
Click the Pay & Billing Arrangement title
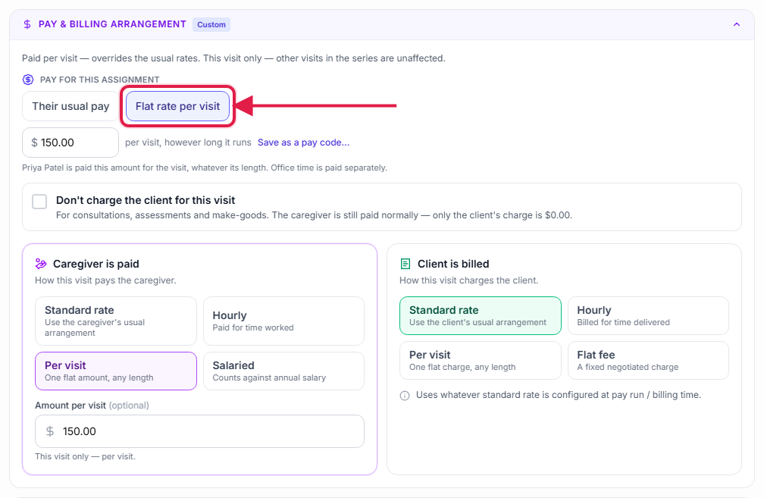112,24
